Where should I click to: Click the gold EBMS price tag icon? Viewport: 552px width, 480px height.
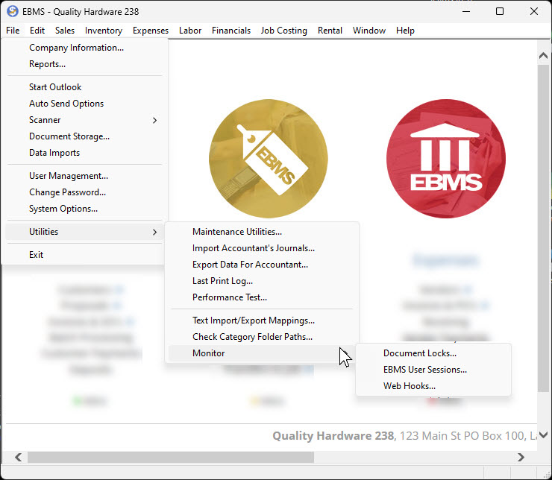(268, 158)
